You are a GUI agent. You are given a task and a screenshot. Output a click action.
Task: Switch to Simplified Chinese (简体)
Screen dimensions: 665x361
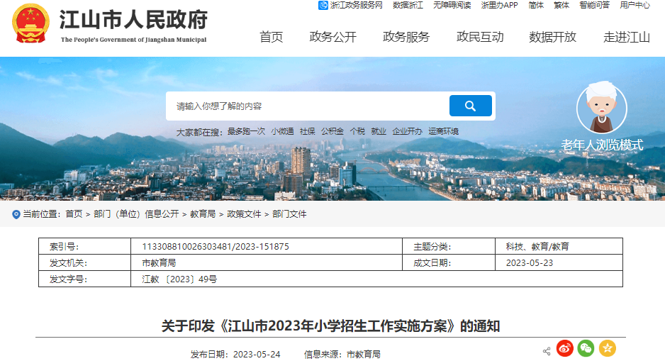[536, 5]
